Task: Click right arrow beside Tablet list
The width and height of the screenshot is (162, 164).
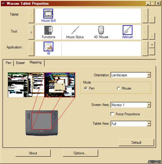Action: (x=145, y=16)
